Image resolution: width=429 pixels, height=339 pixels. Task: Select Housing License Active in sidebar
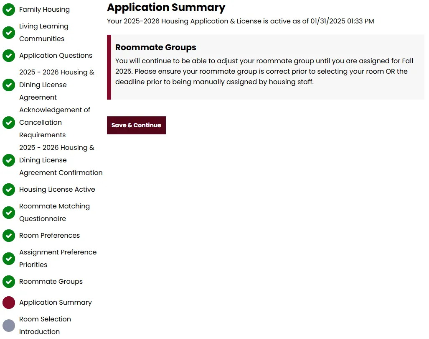click(x=57, y=189)
